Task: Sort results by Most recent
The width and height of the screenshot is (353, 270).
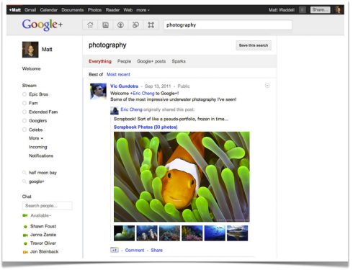Action: (118, 74)
